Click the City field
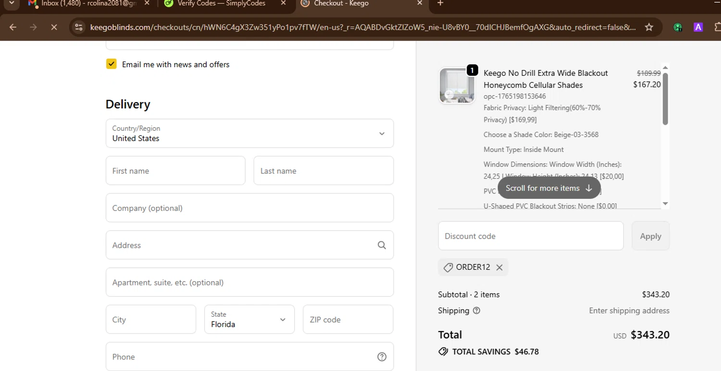The image size is (721, 371). 151,319
